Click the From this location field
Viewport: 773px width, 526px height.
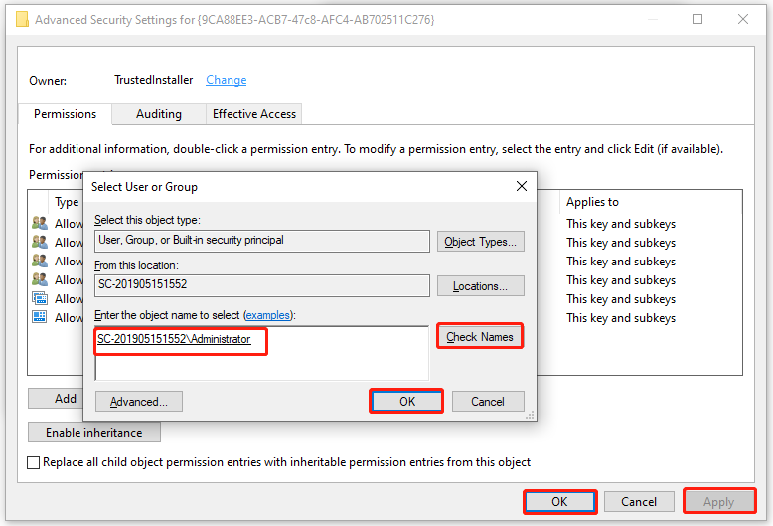tap(261, 285)
